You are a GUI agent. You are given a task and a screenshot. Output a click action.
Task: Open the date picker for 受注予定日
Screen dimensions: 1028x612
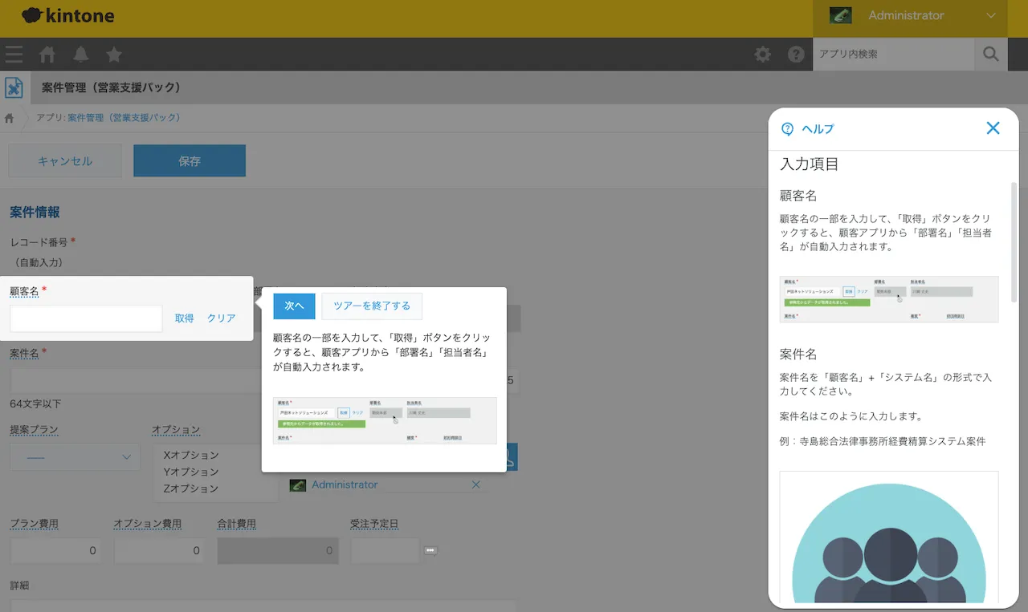430,550
